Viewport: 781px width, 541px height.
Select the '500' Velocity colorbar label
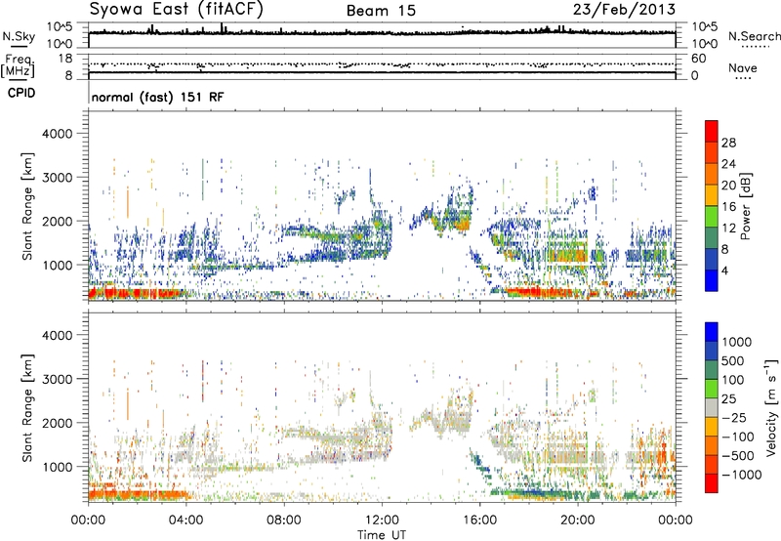click(x=733, y=361)
